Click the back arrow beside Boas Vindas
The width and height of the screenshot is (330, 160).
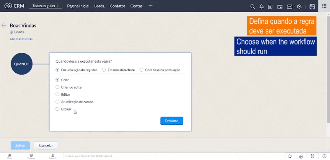coord(4,26)
